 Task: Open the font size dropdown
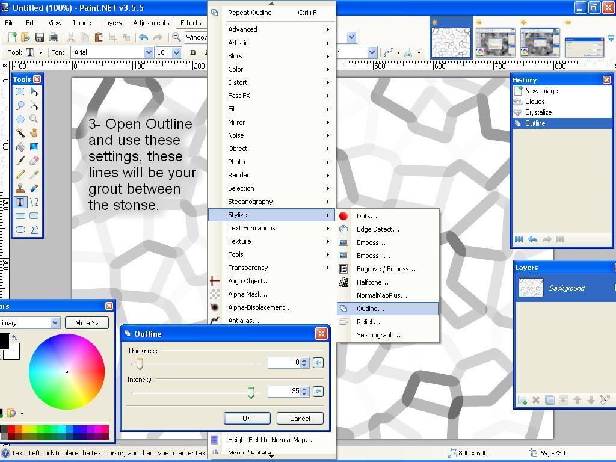176,52
